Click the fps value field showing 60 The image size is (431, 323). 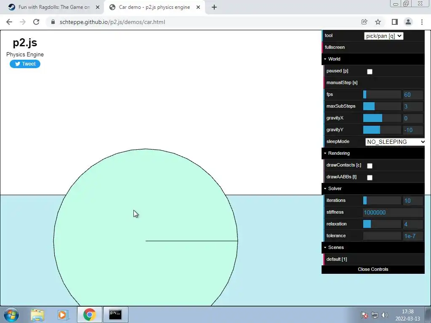click(413, 95)
